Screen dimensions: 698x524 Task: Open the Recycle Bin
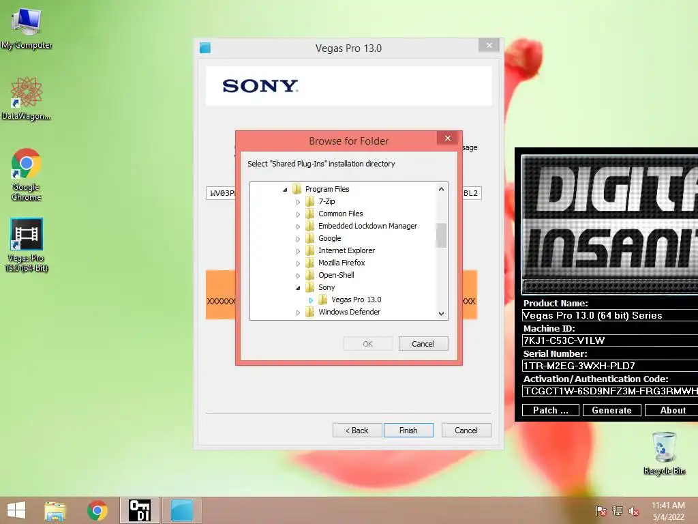[664, 453]
